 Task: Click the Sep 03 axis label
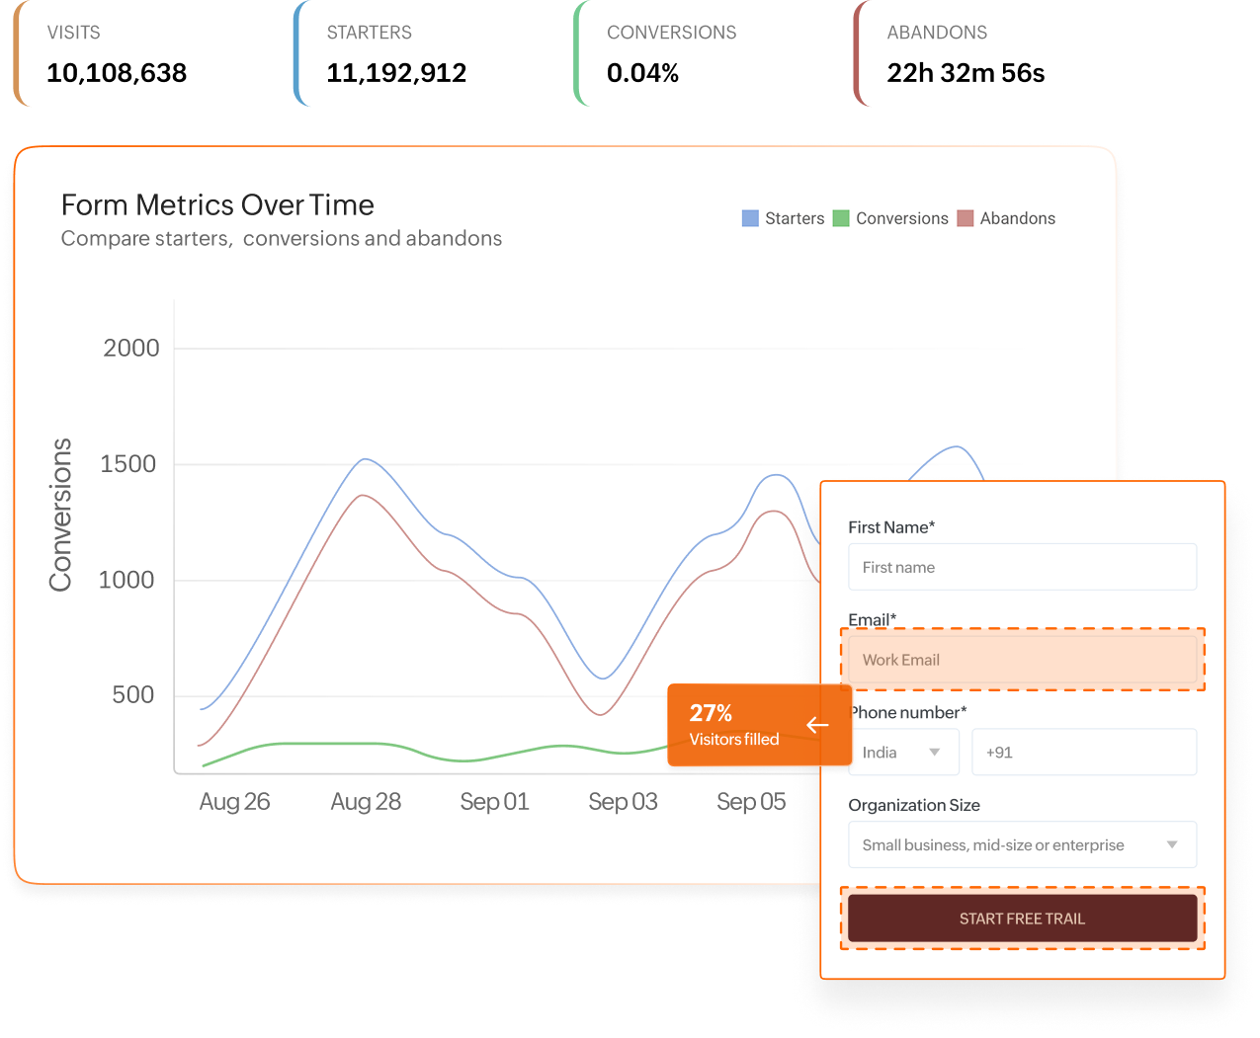click(623, 802)
